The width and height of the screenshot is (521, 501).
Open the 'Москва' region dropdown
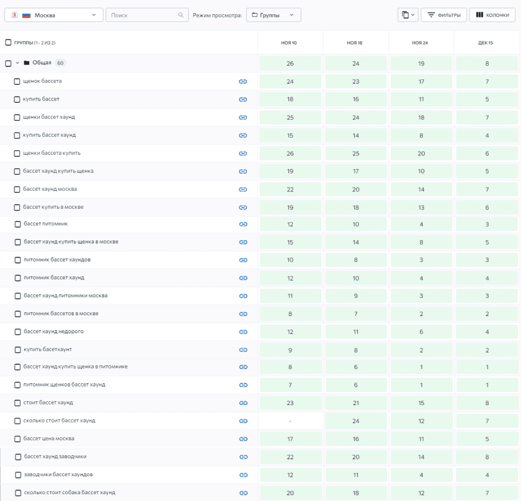54,15
